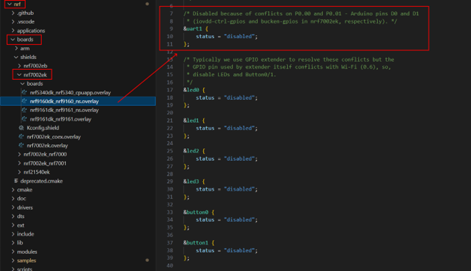Image resolution: width=471 pixels, height=271 pixels.
Task: Expand the nrf7002ek_nrf7001 folder chevron
Action: coord(19,163)
